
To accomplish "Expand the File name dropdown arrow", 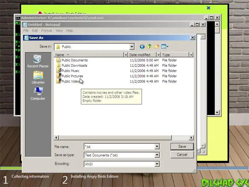I will pos(157,146).
